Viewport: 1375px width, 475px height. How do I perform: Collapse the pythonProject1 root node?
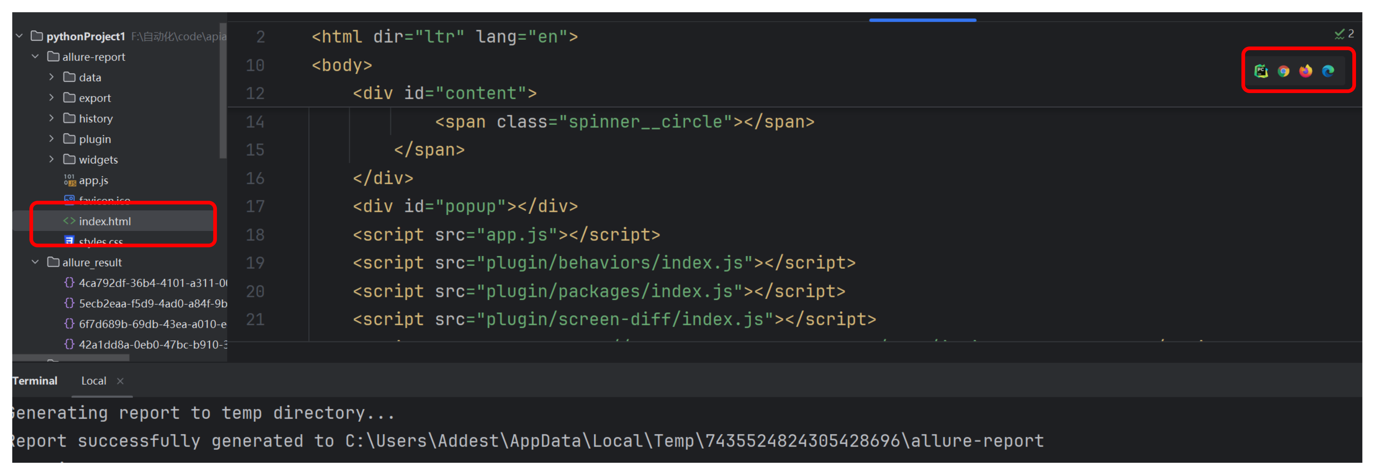click(19, 36)
